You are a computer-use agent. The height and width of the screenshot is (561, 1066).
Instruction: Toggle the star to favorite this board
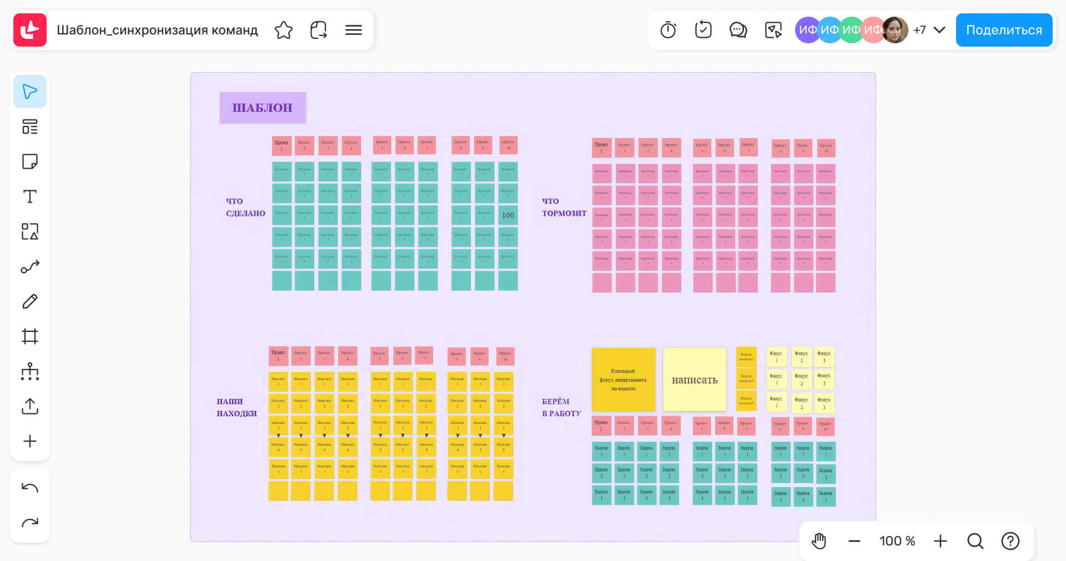[x=283, y=30]
